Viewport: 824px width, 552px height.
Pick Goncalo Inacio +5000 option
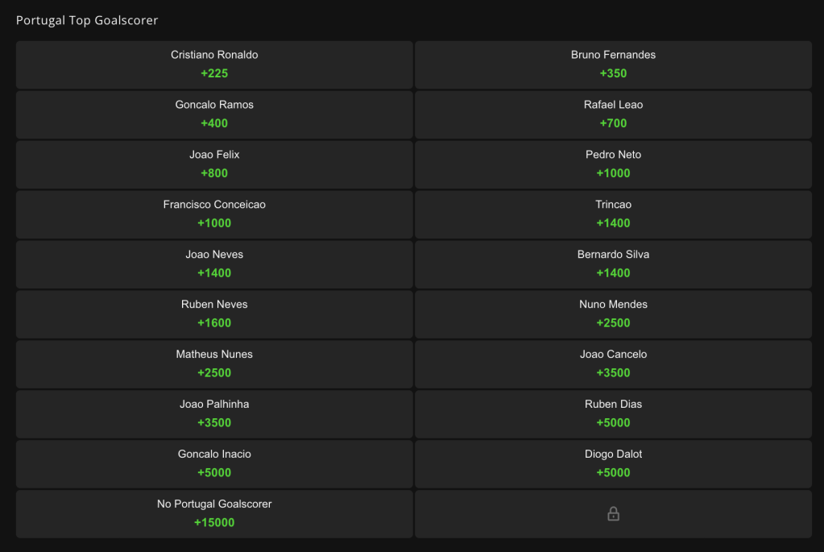click(214, 464)
